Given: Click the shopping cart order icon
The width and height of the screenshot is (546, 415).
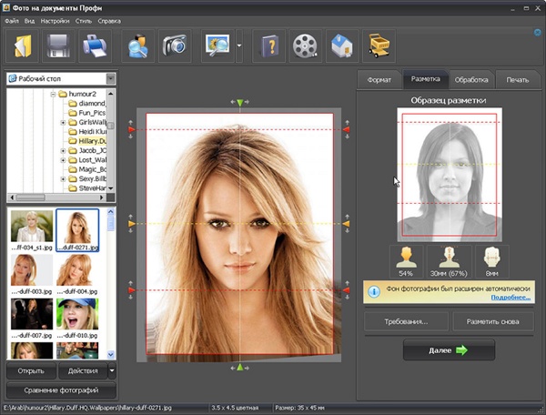Looking at the screenshot, I should tap(378, 45).
